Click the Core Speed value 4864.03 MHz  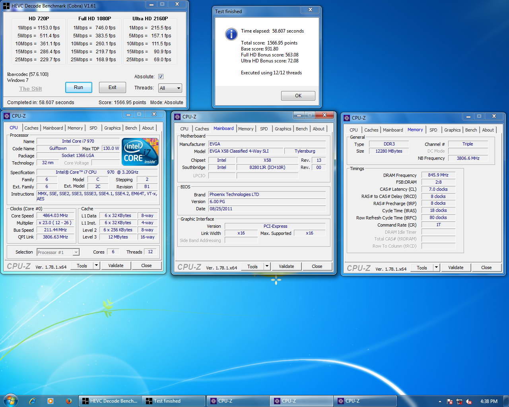click(56, 215)
